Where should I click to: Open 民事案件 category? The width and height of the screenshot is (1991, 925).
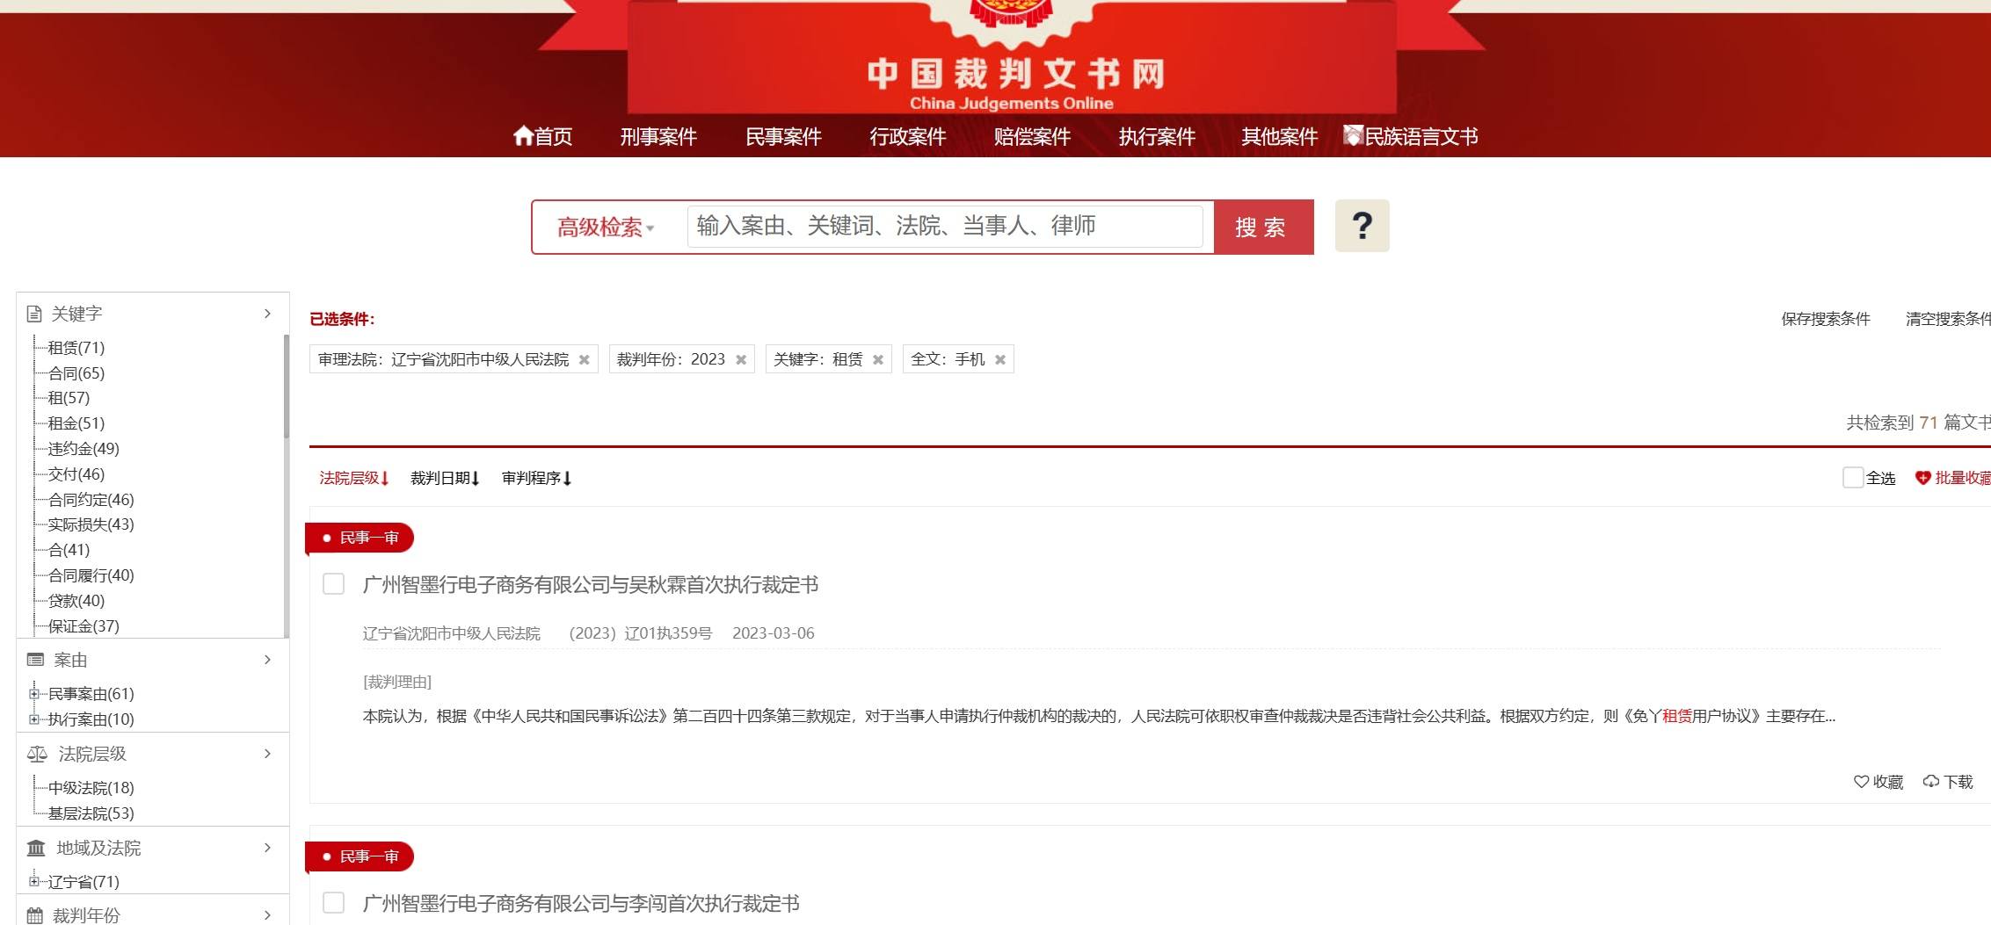click(783, 136)
